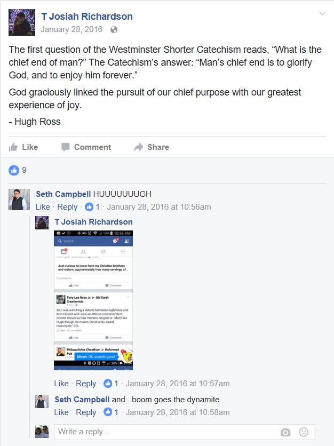Open Seth Campbell's profile on first comment

click(63, 194)
